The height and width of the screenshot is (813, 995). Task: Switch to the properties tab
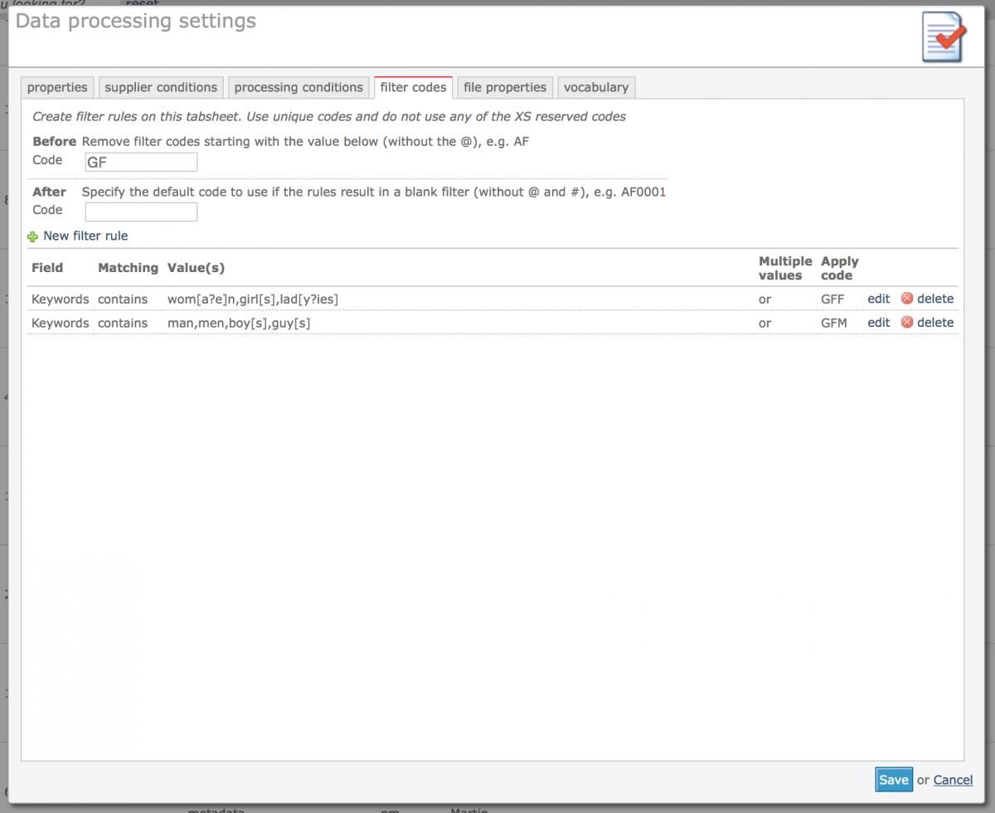pos(56,87)
